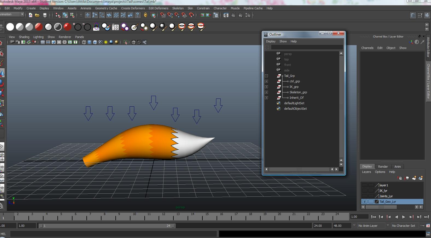Open the Create Deformers menu
Image resolution: width=431 pixels, height=238 pixels.
(x=133, y=8)
